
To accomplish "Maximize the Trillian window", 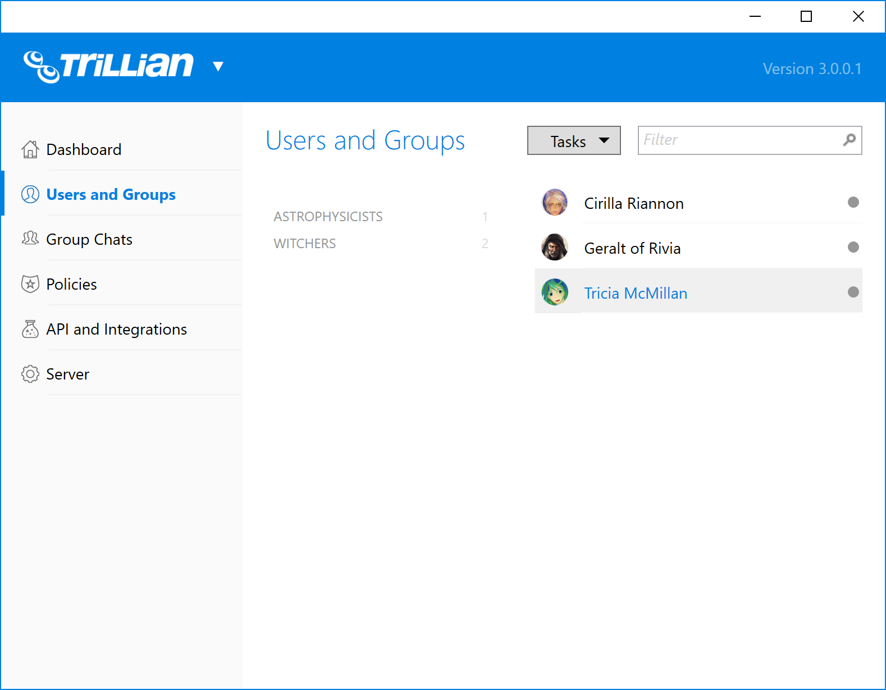I will [x=806, y=16].
